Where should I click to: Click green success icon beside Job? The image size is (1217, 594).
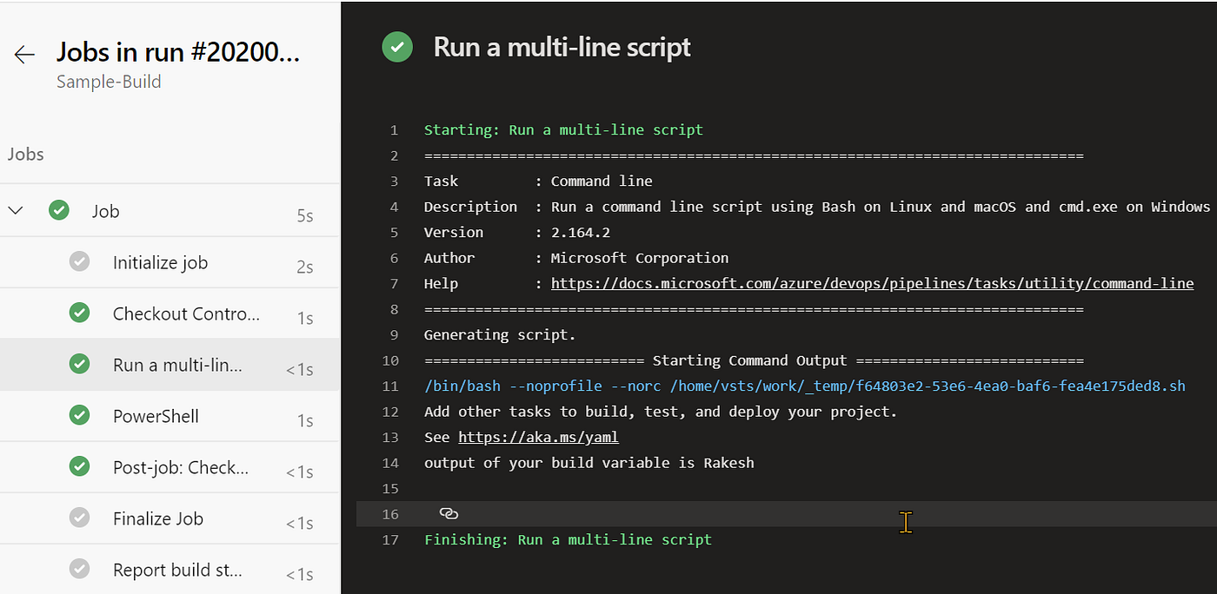(59, 210)
